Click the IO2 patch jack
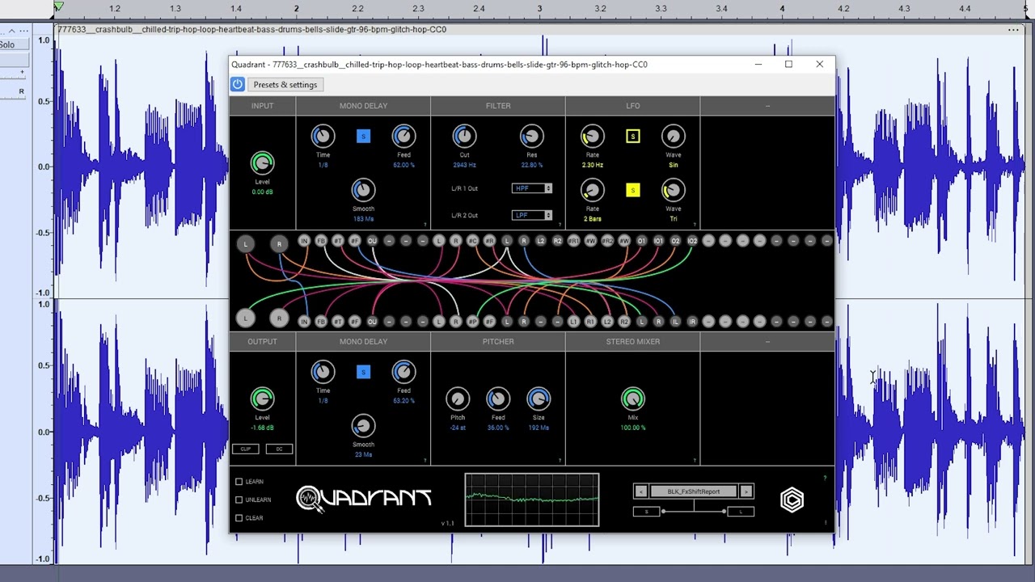This screenshot has height=582, width=1035. point(692,241)
